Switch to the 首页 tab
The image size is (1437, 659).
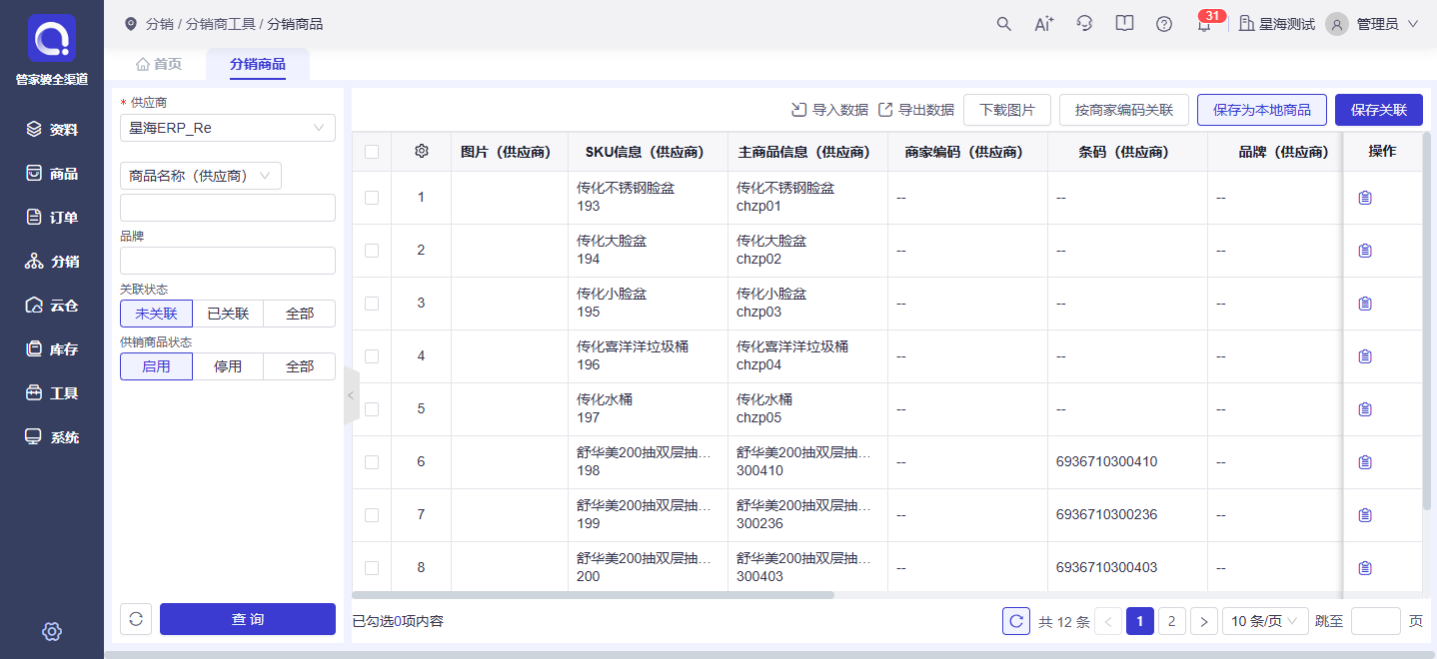click(x=159, y=64)
